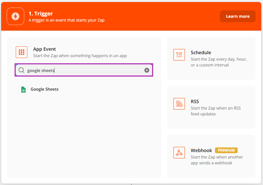This screenshot has width=263, height=185.
Task: Click the '1. Trigger' header title
Action: click(40, 14)
